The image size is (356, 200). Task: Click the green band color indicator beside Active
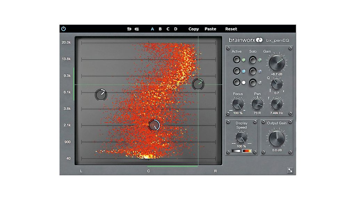244,60
